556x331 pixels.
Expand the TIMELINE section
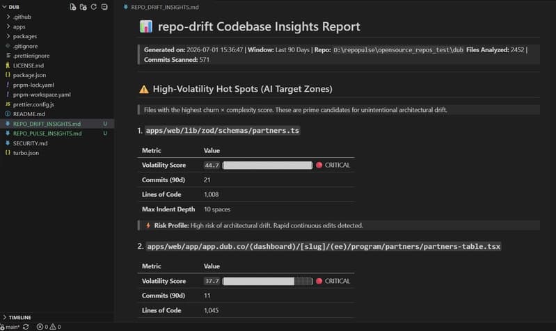pyautogui.click(x=17, y=317)
